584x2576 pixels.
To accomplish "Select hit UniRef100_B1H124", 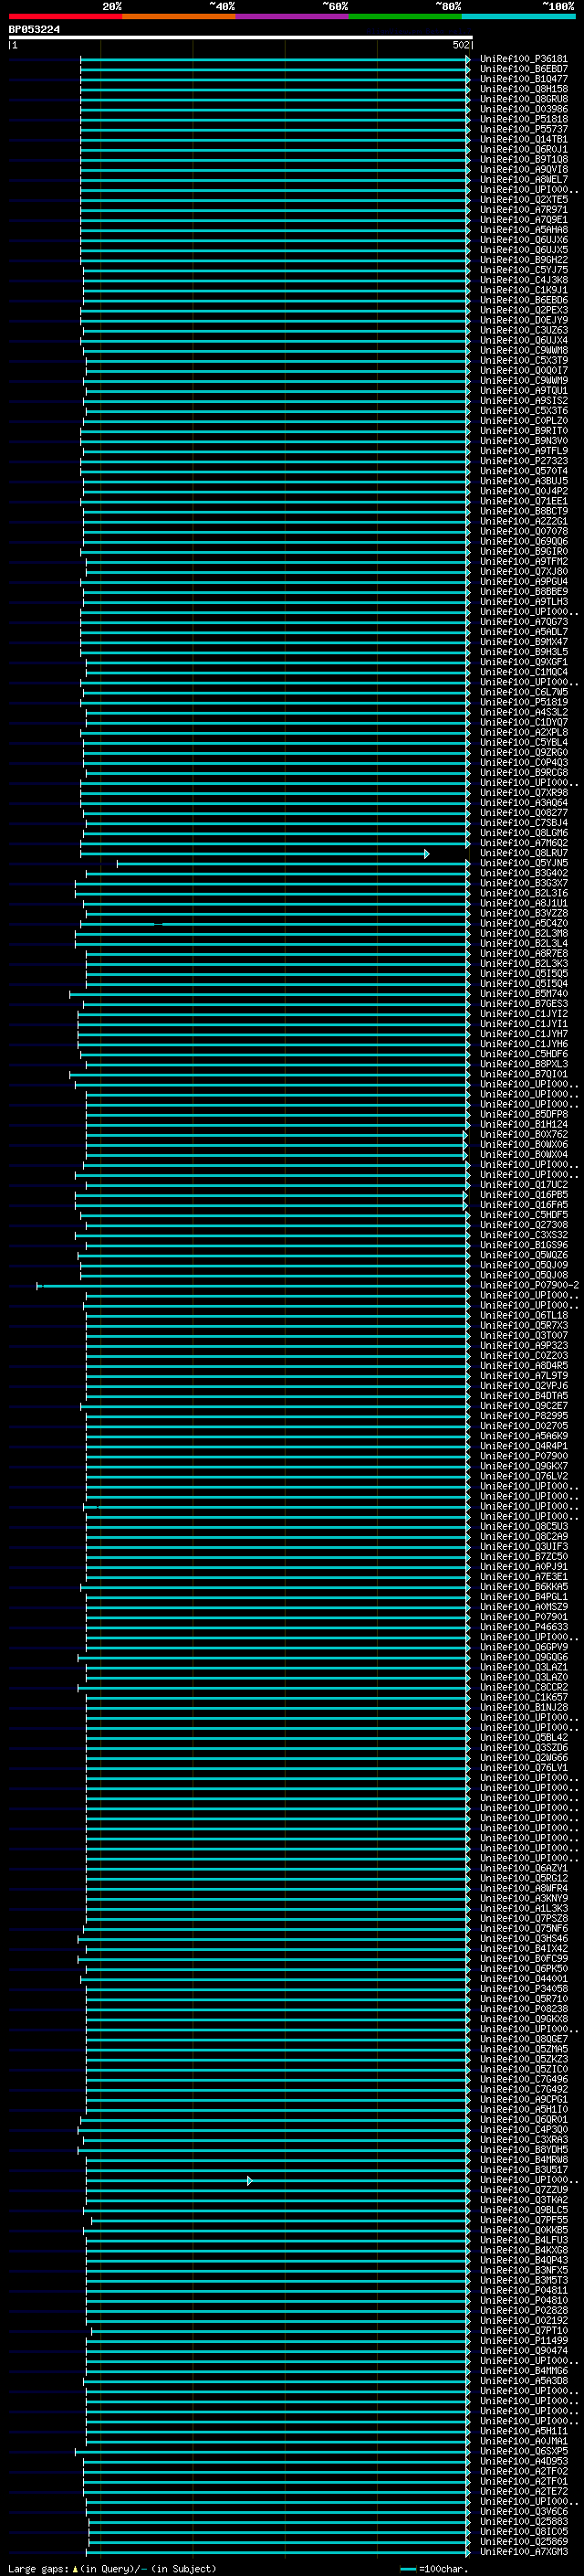I will click(523, 1124).
